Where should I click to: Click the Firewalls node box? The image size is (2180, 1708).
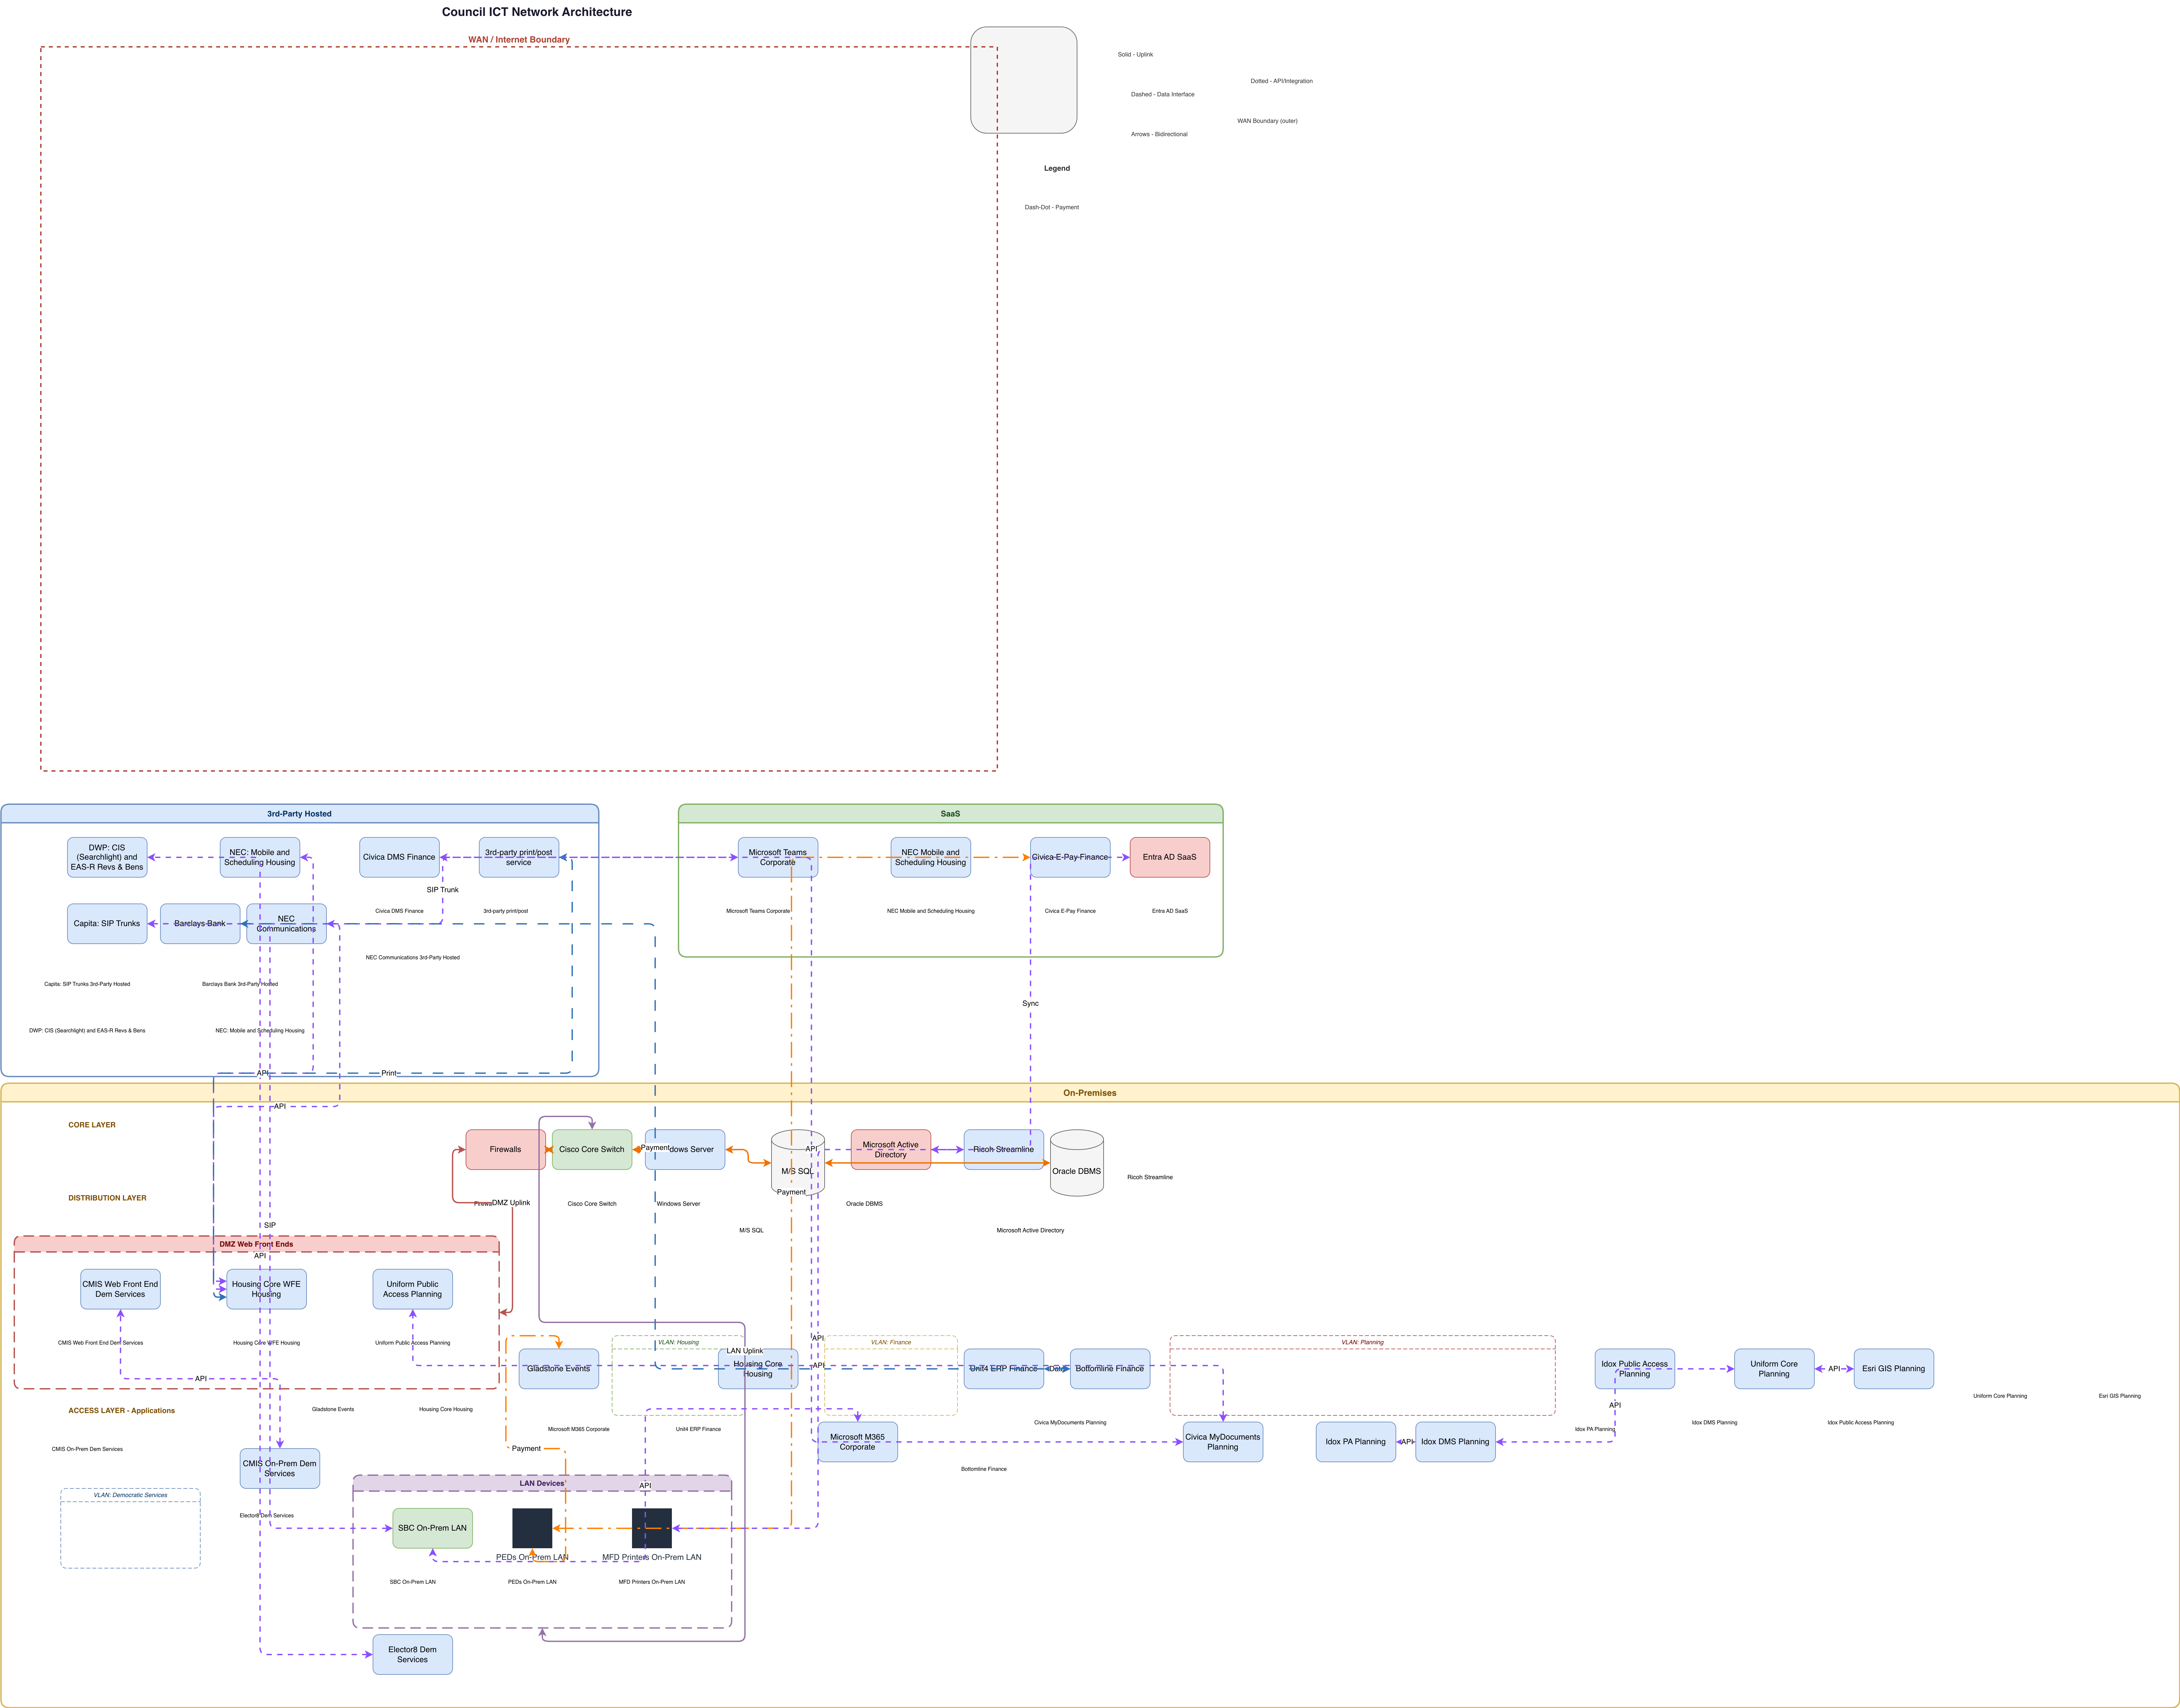(506, 1150)
